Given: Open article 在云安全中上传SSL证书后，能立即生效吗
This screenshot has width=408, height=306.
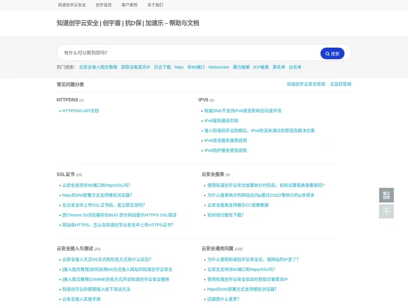Looking at the screenshot, I should click(104, 205).
